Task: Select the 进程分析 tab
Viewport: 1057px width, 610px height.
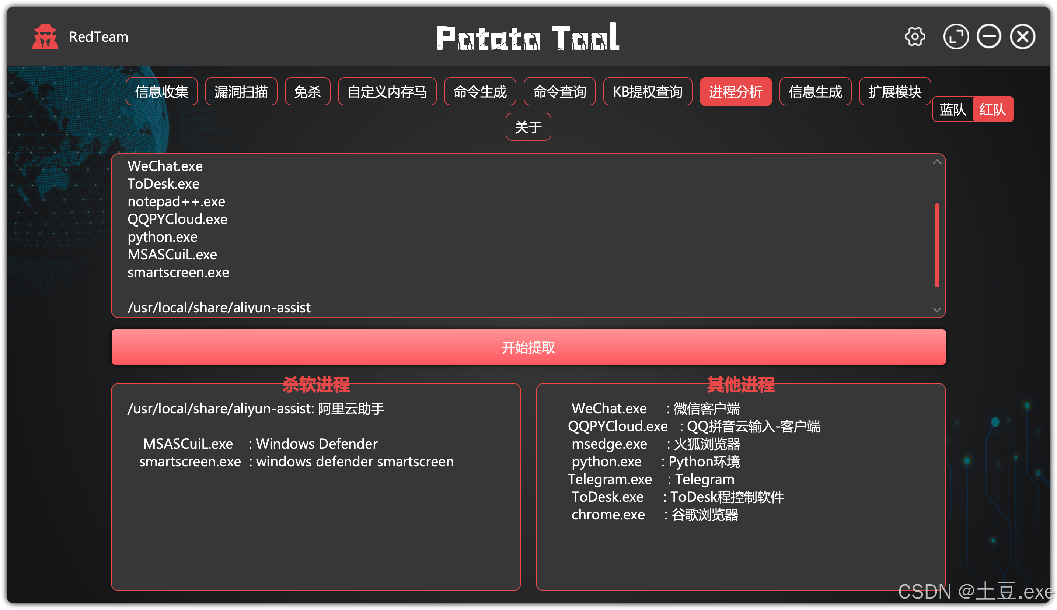Action: click(735, 92)
